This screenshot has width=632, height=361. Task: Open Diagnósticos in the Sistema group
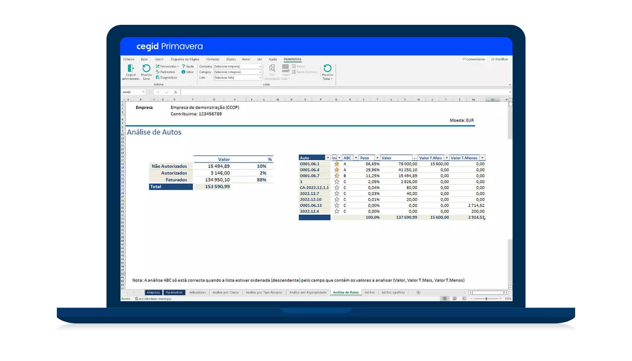point(166,77)
